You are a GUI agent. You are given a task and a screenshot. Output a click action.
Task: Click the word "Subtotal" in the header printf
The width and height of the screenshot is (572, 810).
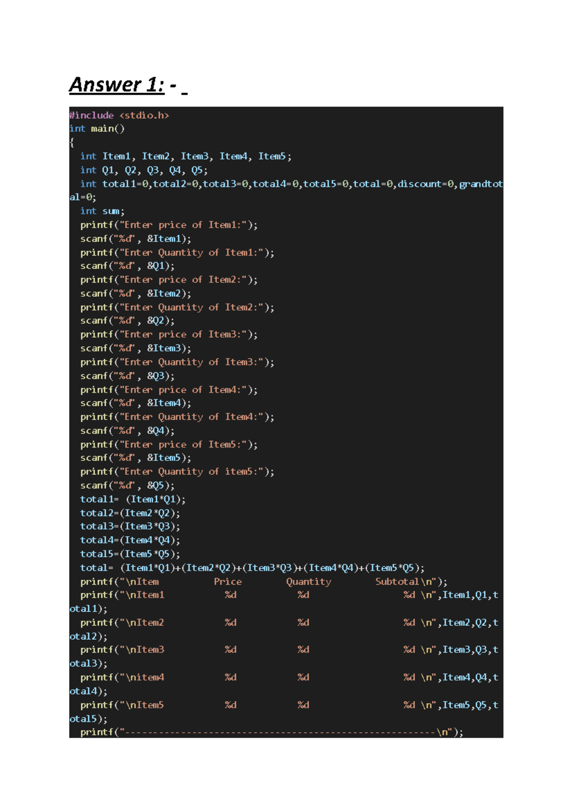(x=397, y=582)
